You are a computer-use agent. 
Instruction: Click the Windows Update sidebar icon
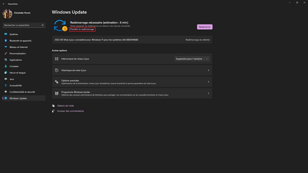click(x=6, y=98)
